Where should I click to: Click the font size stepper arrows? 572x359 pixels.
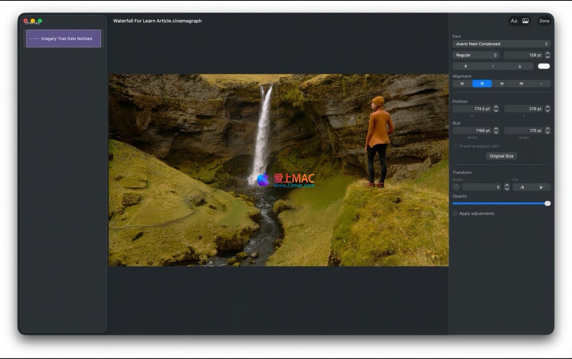pos(548,55)
